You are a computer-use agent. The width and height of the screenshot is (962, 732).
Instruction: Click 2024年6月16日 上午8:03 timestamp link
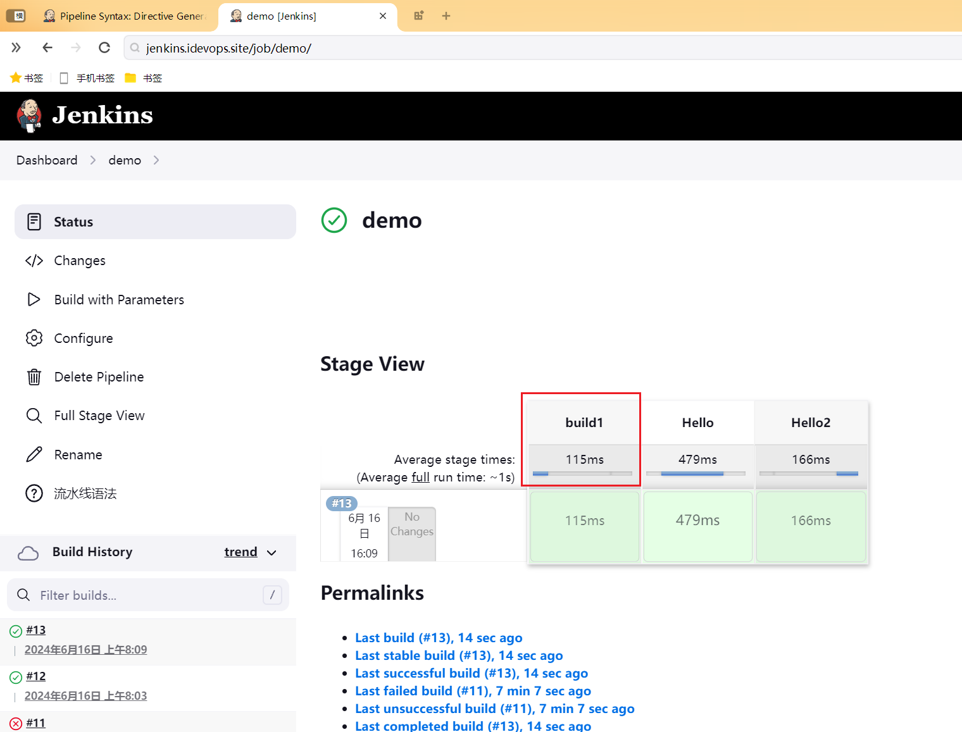(85, 696)
